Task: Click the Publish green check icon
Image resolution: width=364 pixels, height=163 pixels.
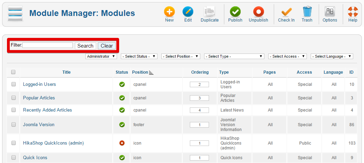Action: pos(235,11)
